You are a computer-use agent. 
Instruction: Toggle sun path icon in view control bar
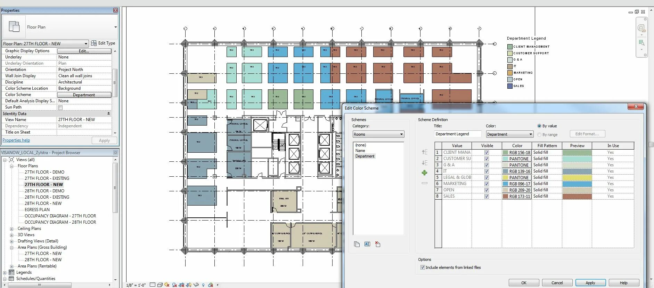167,285
